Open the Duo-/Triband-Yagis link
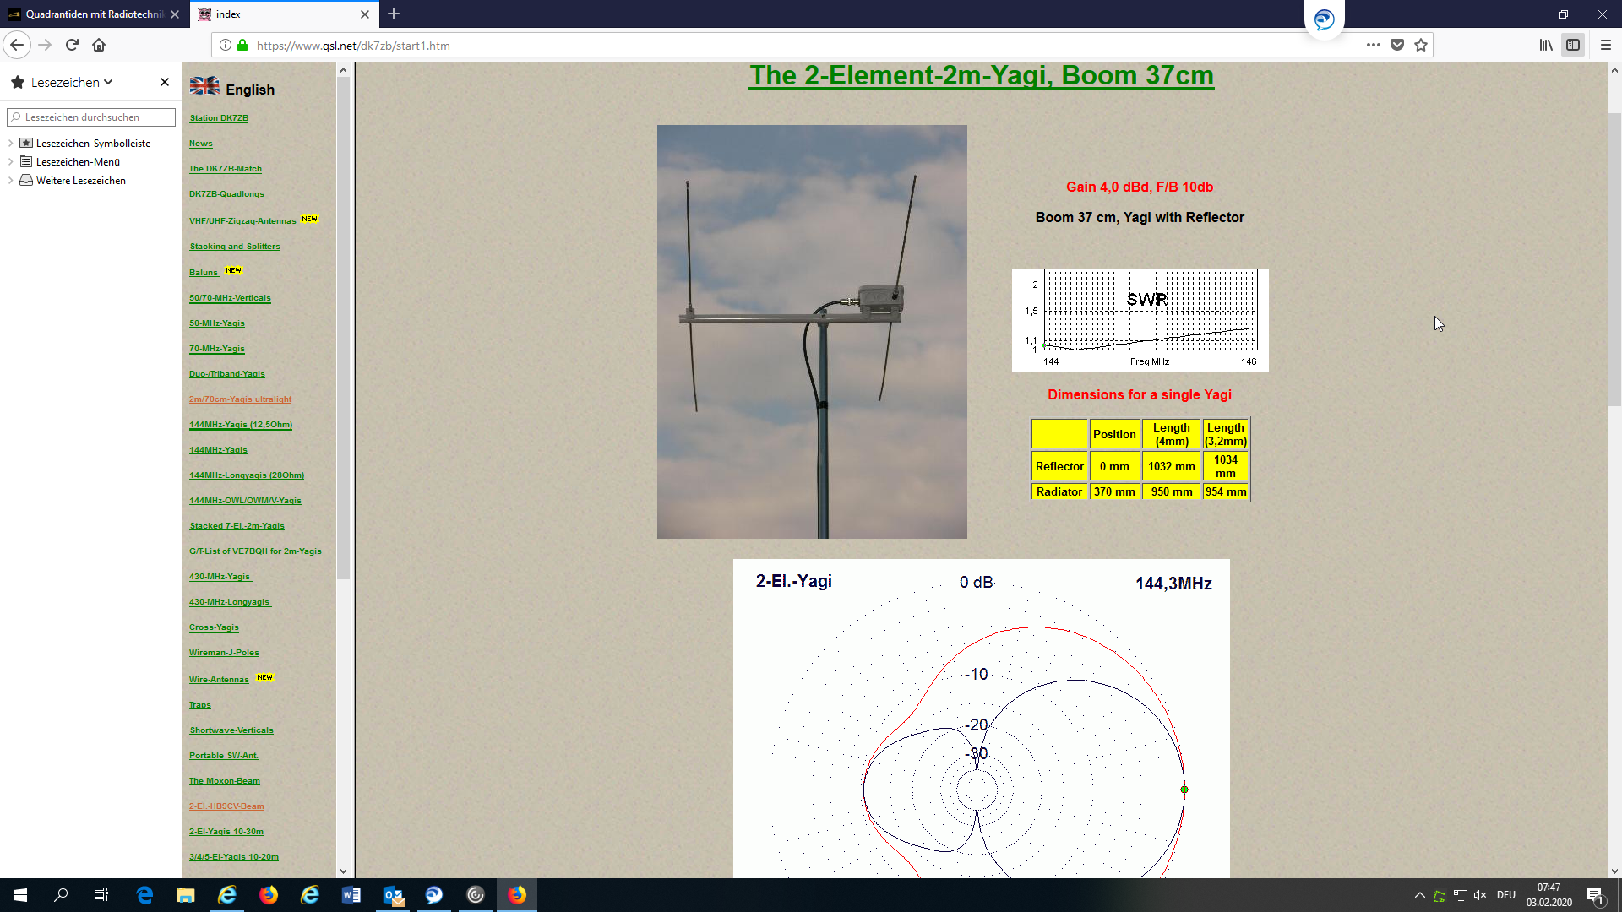Viewport: 1622px width, 912px height. 227,374
